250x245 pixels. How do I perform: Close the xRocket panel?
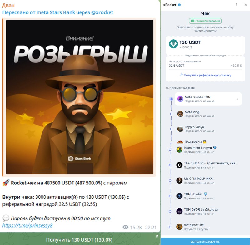pos(246,5)
